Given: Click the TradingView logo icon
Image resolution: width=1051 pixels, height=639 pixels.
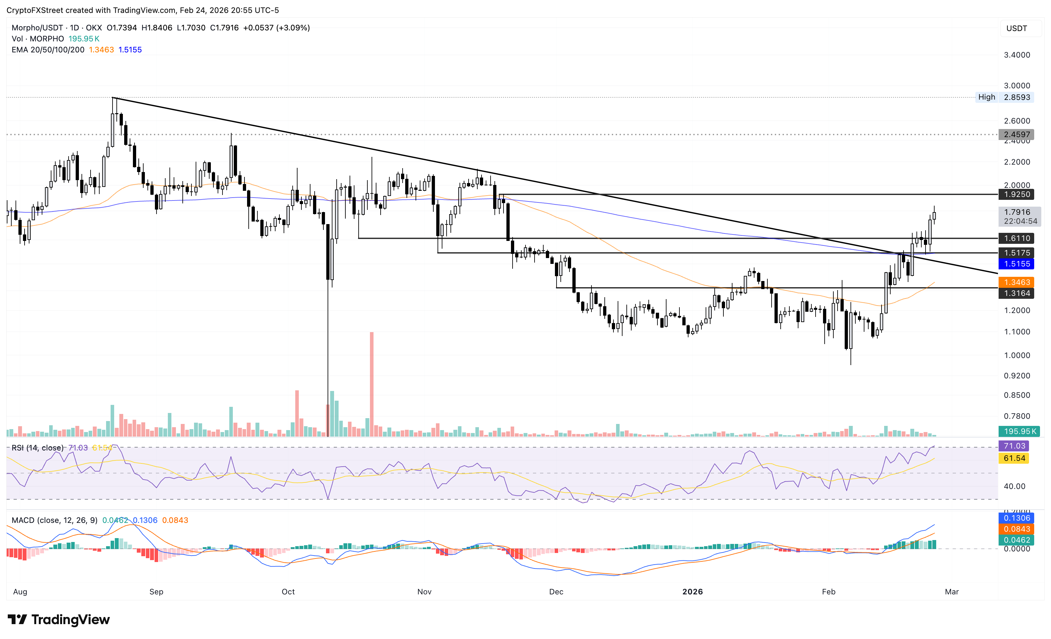Looking at the screenshot, I should [x=17, y=619].
